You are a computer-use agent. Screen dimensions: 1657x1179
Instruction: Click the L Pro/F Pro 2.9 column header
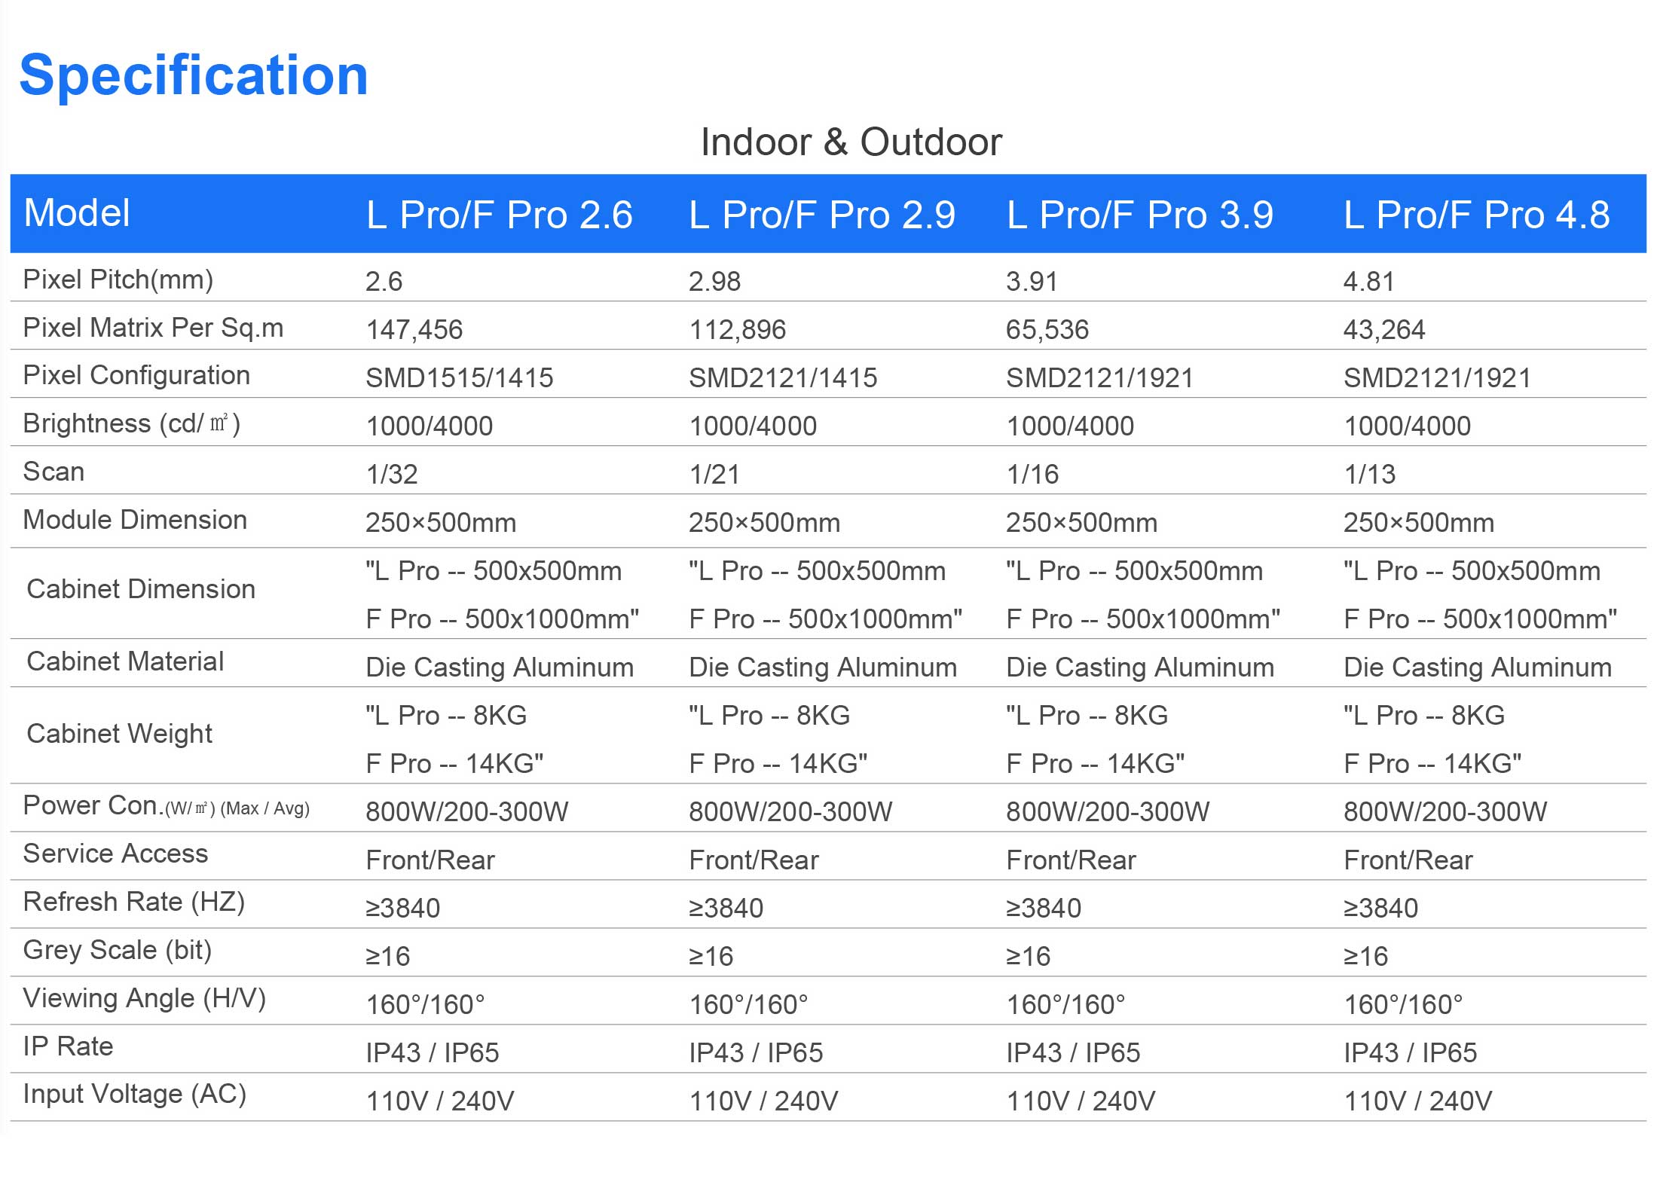click(x=821, y=215)
